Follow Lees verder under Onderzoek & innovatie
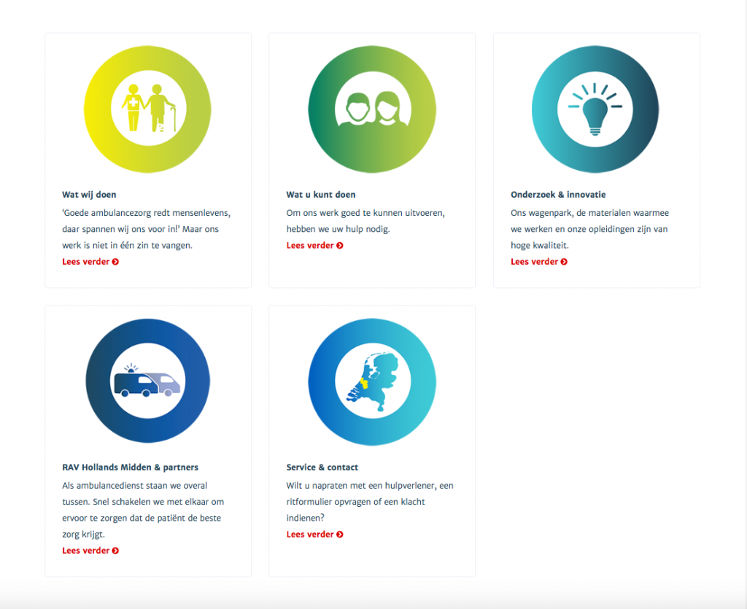The height and width of the screenshot is (609, 747). pyautogui.click(x=539, y=262)
